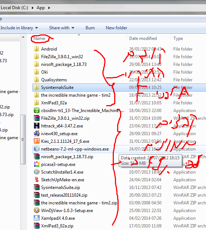The height and width of the screenshot is (230, 206).
Task: Click the navigation pane scrollbar up arrow
Action: coord(23,37)
